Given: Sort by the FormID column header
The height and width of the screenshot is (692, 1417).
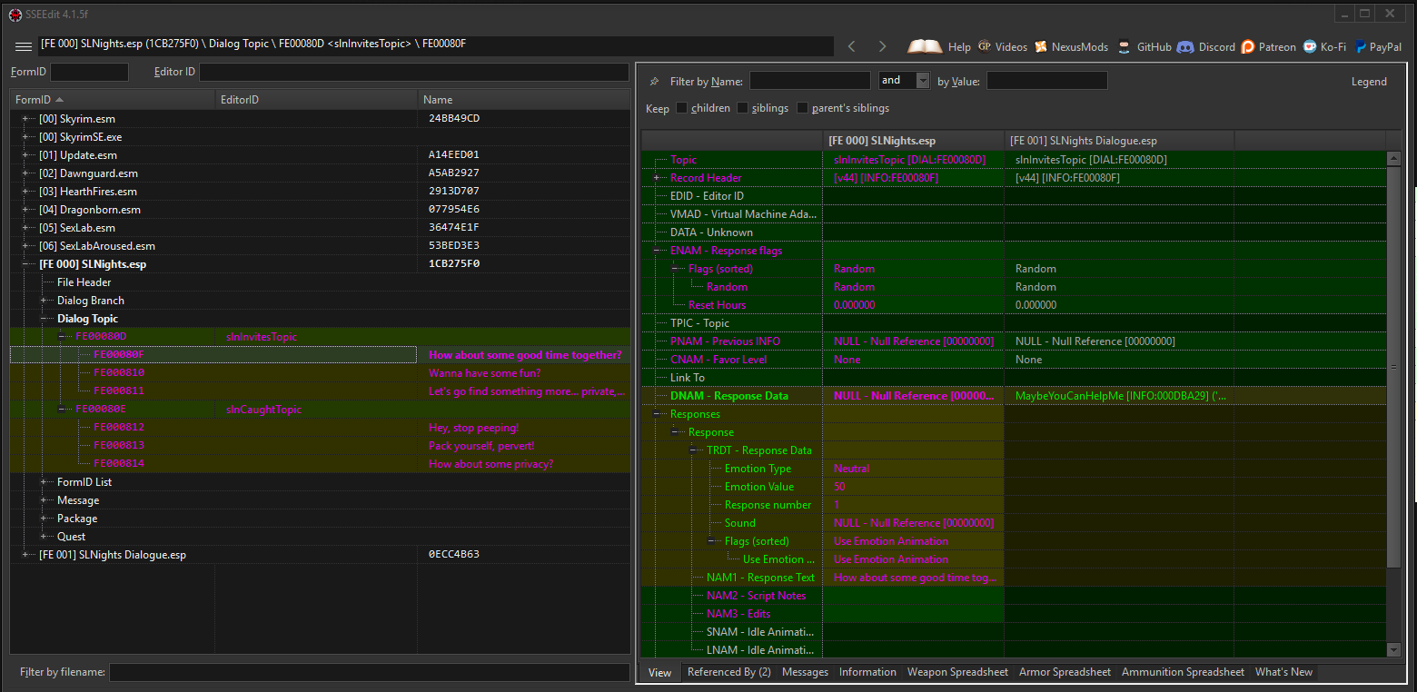Looking at the screenshot, I should pyautogui.click(x=113, y=100).
